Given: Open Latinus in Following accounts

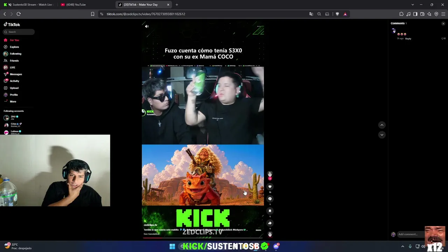Looking at the screenshot, I should click(12, 132).
